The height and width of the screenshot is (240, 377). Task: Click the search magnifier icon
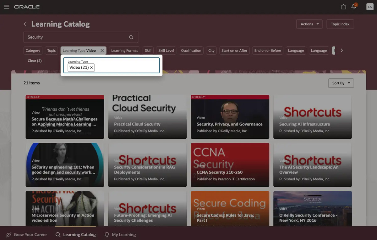point(131,37)
